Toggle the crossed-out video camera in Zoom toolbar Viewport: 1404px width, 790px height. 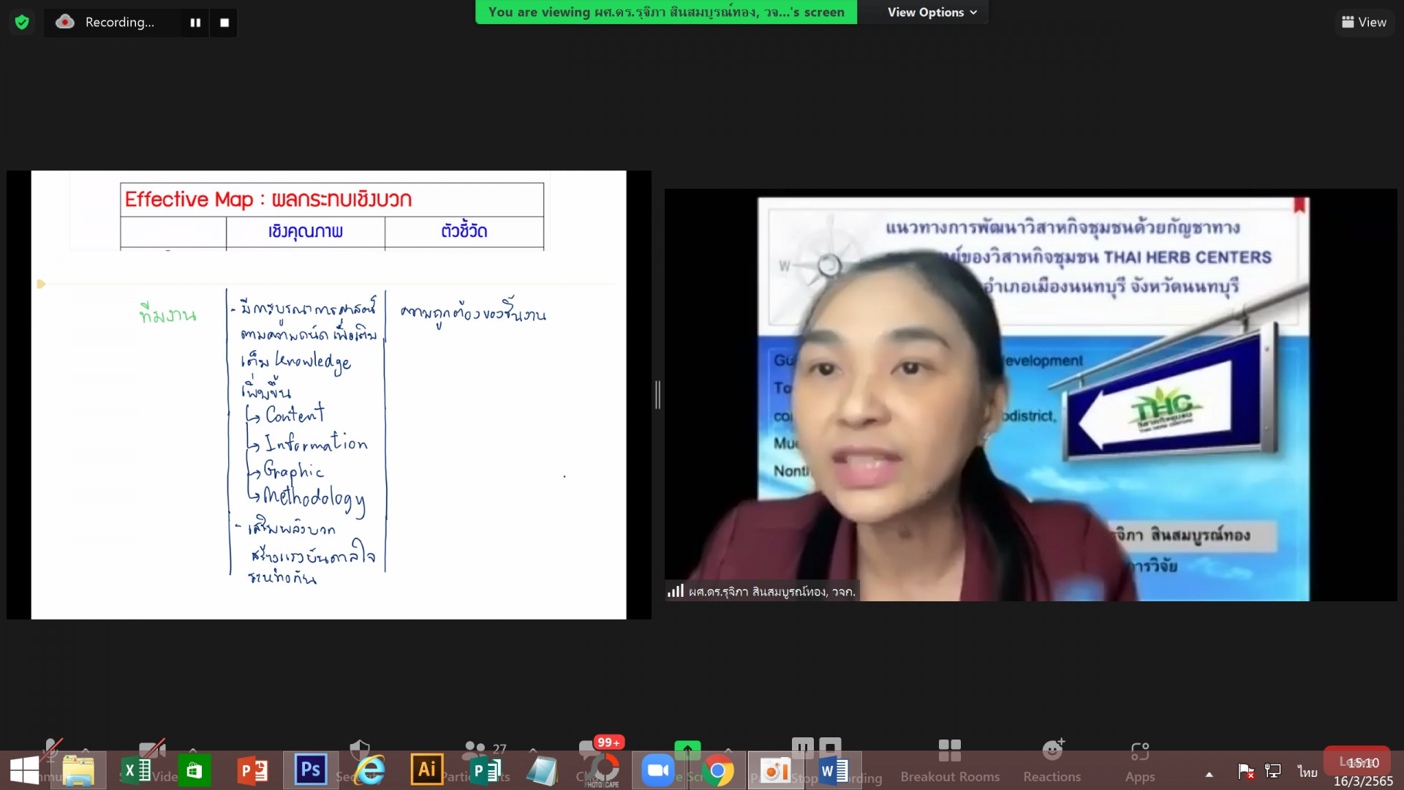(x=152, y=749)
